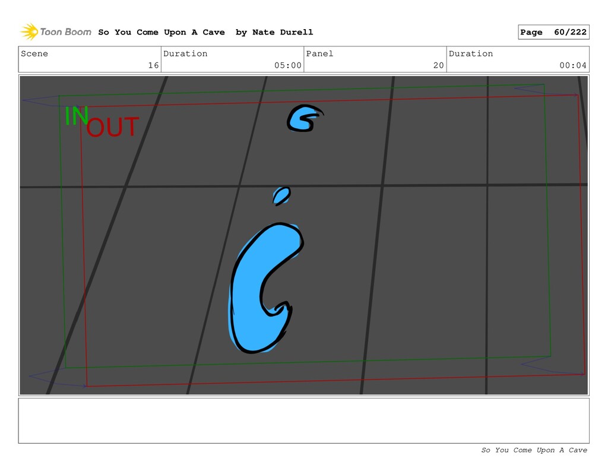Click the green 'IN' camera label

pyautogui.click(x=76, y=116)
